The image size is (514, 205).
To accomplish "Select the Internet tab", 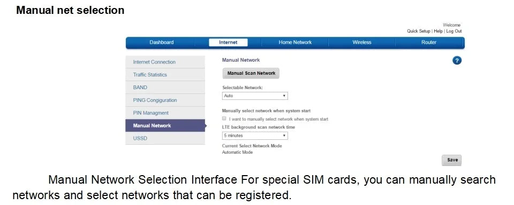I will (x=228, y=42).
